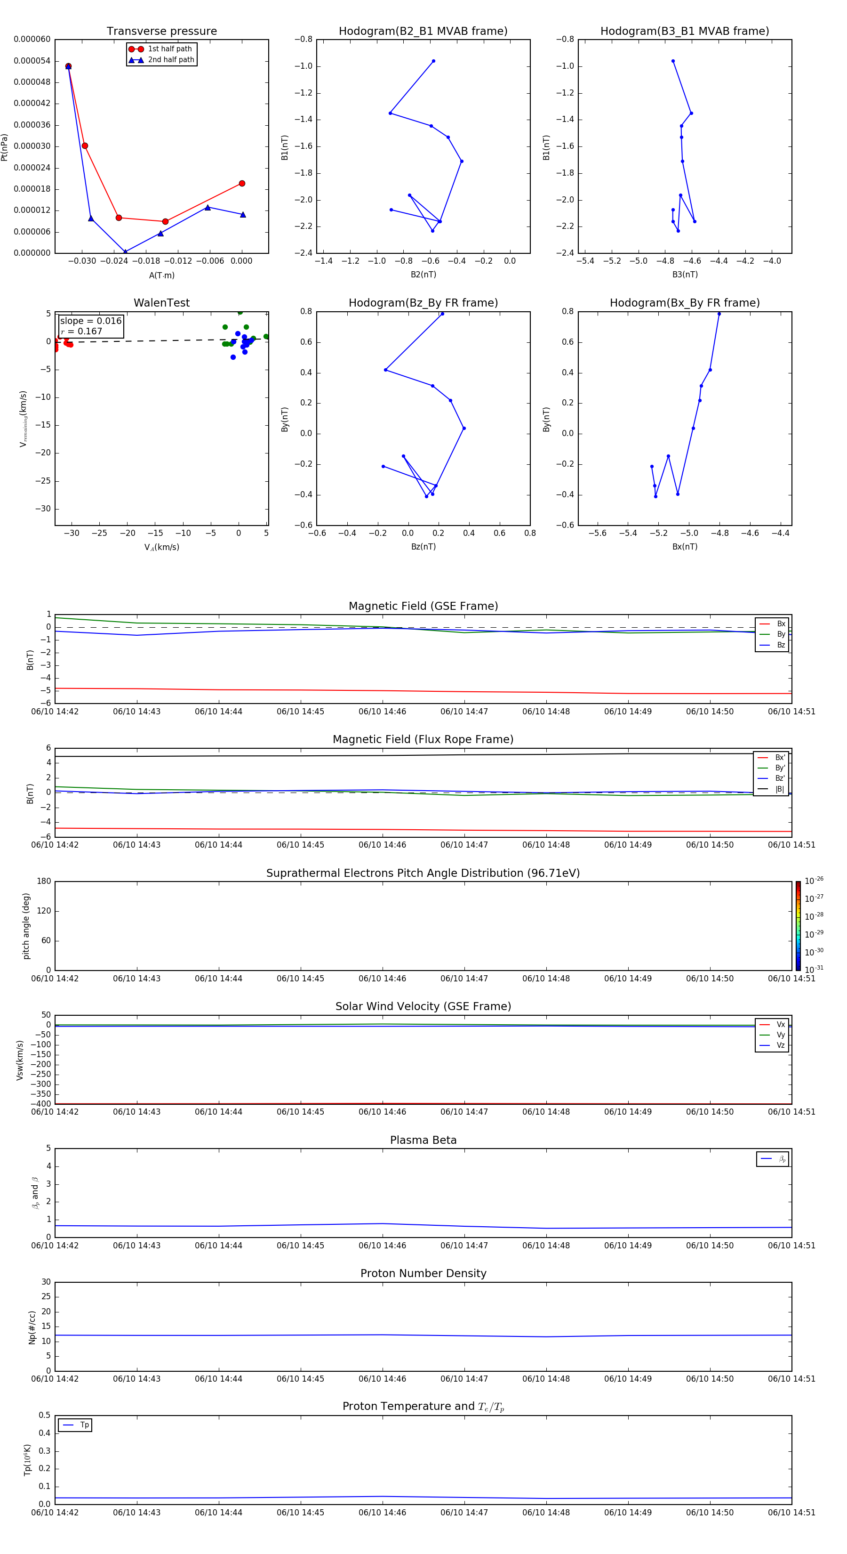The width and height of the screenshot is (847, 1554).
Task: Click '10^-26' colorbar label
Action: click(814, 881)
